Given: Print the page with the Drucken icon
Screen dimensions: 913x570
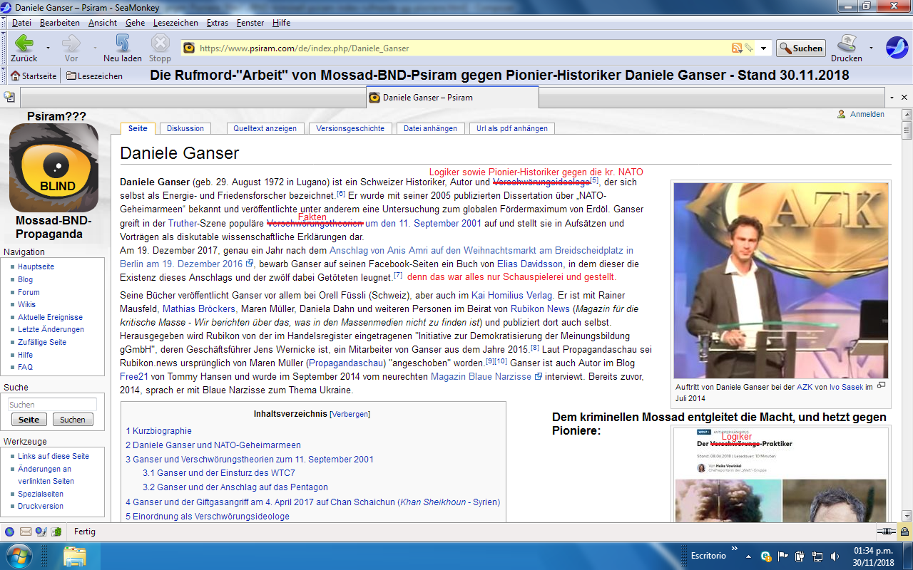Looking at the screenshot, I should (847, 44).
